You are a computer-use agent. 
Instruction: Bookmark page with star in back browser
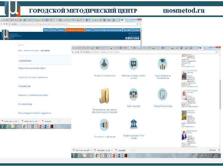click(x=138, y=24)
